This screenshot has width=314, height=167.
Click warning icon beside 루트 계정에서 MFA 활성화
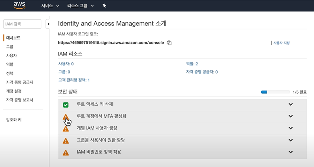coord(66,117)
